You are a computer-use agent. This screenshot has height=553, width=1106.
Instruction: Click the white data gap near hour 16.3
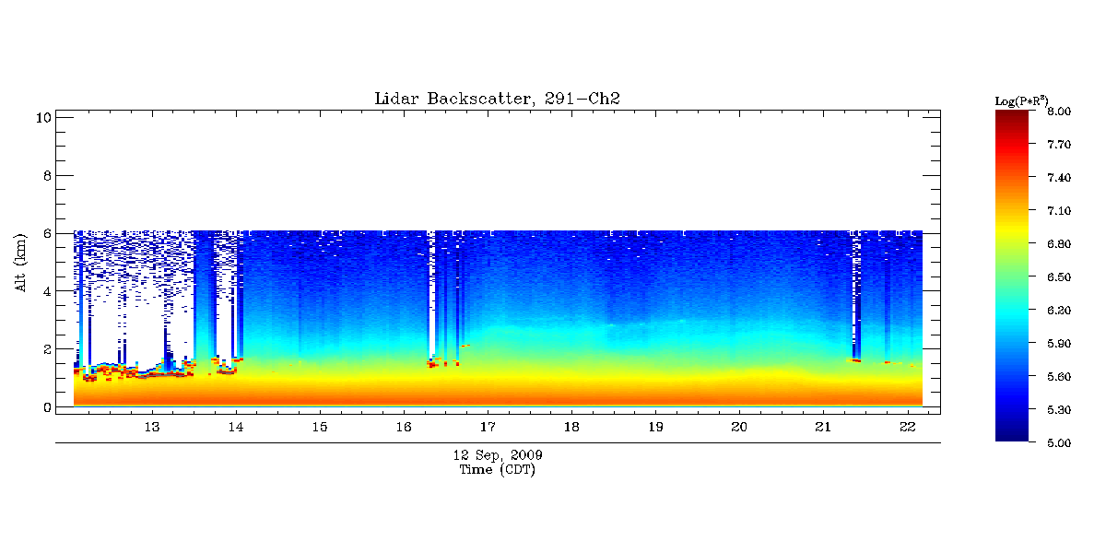(x=431, y=295)
